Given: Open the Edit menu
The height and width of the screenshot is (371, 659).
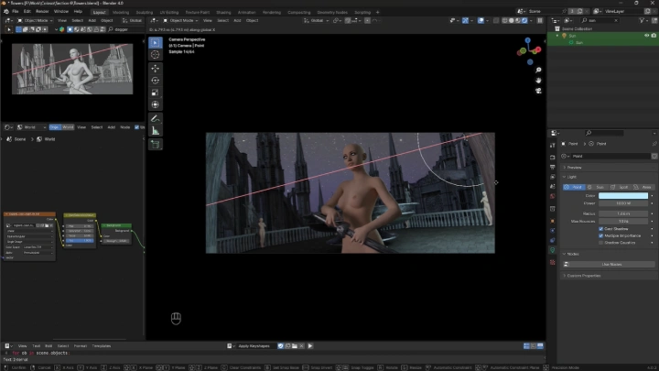Looking at the screenshot, I should [27, 11].
